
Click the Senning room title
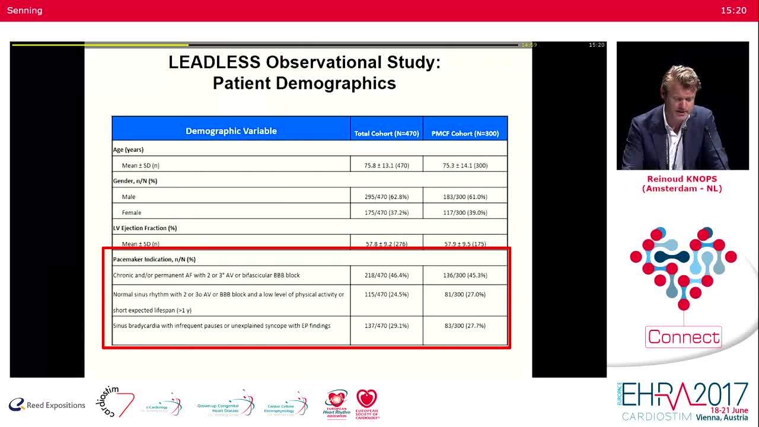click(25, 11)
